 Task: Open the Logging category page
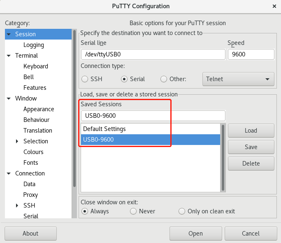(x=34, y=45)
